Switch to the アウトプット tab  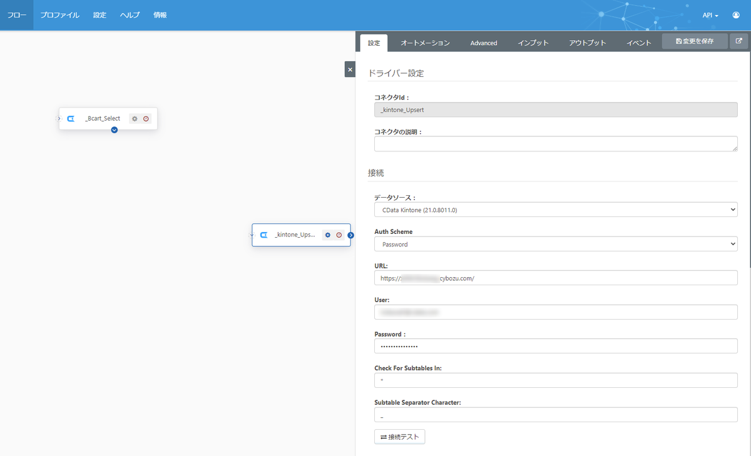[588, 43]
